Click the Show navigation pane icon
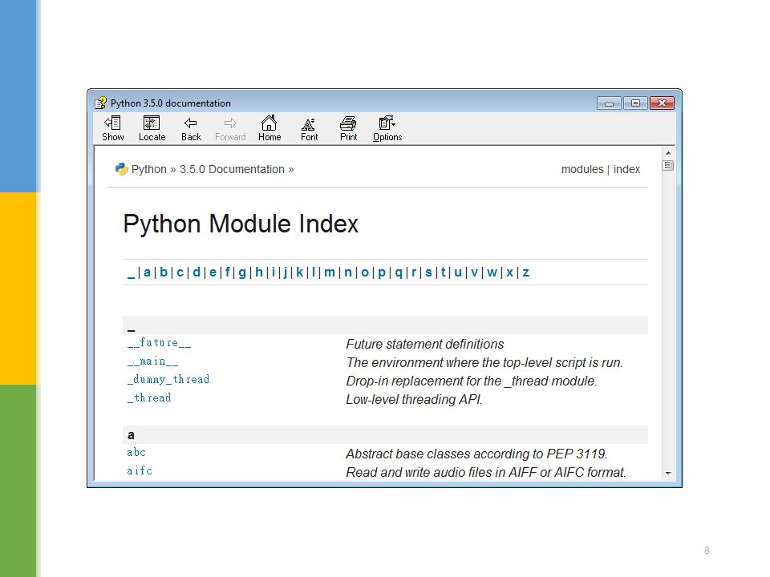770x577 pixels. point(112,123)
